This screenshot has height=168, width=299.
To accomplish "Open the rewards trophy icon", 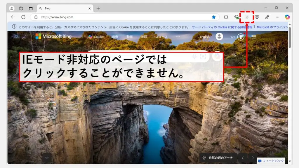I will [x=241, y=36].
